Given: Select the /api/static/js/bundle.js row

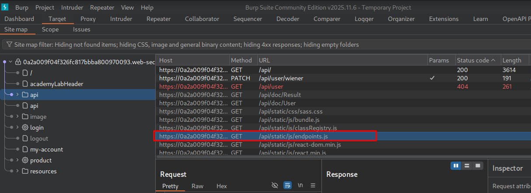Looking at the screenshot, I should coord(343,120).
